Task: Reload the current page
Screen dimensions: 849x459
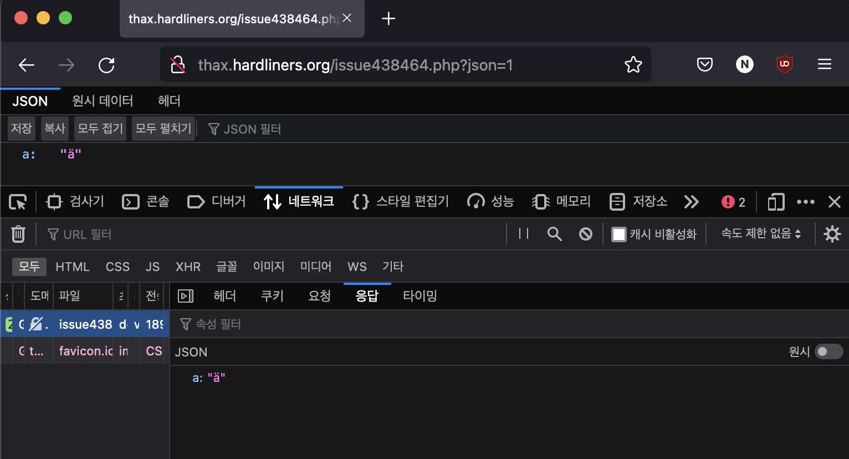Action: coord(106,65)
